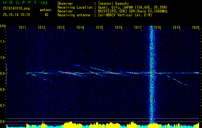
Task: Click the filename 2510141010.png
Action: 16,8
